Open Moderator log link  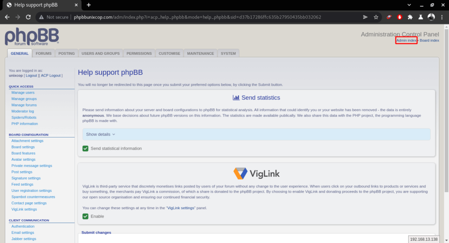(23, 111)
